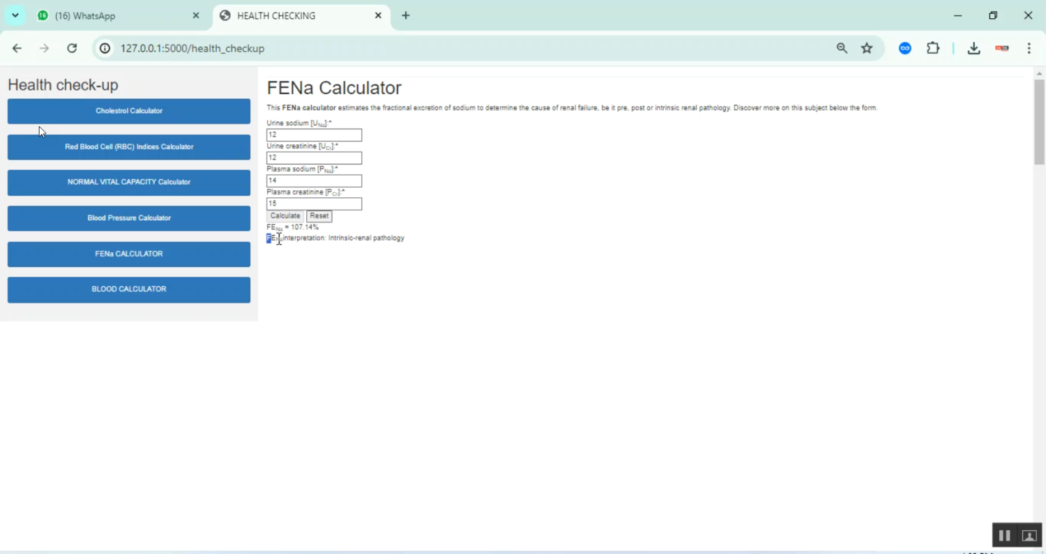Click the red profile icon
Image resolution: width=1046 pixels, height=554 pixels.
pos(1002,48)
